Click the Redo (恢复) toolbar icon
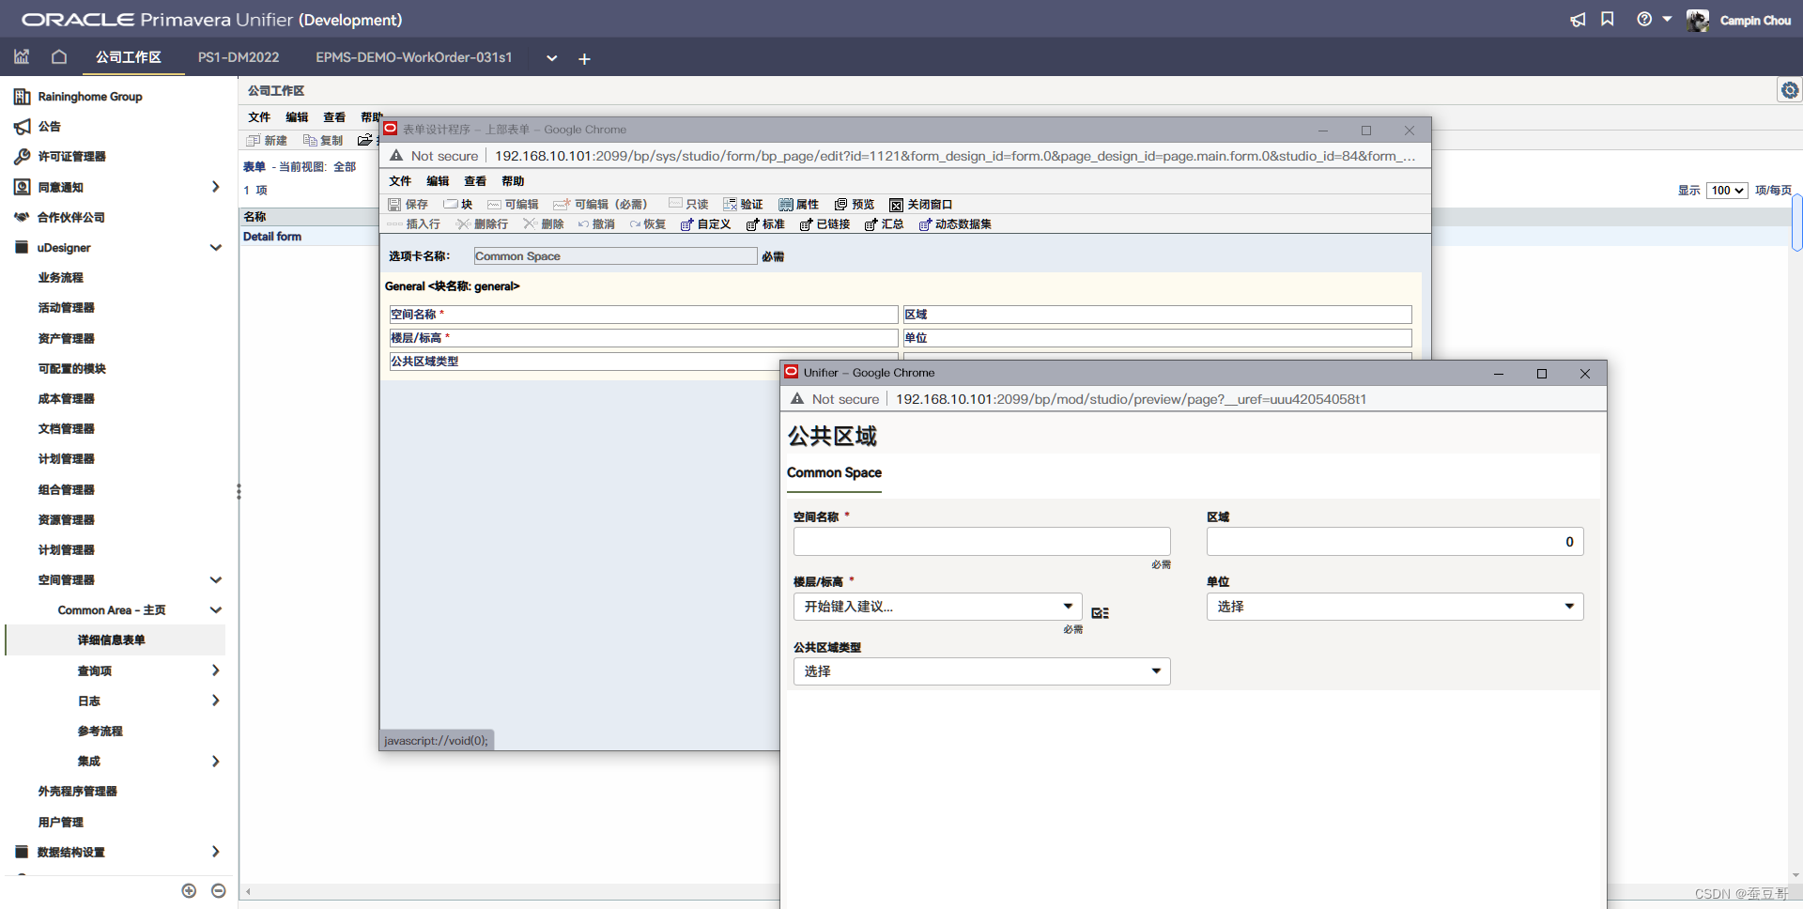Screen dimensions: 1803x909 (x=635, y=224)
